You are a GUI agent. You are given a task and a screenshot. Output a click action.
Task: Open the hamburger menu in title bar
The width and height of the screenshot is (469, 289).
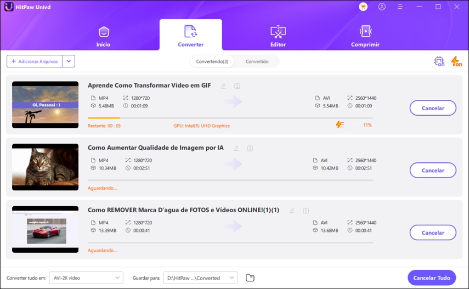[x=401, y=7]
